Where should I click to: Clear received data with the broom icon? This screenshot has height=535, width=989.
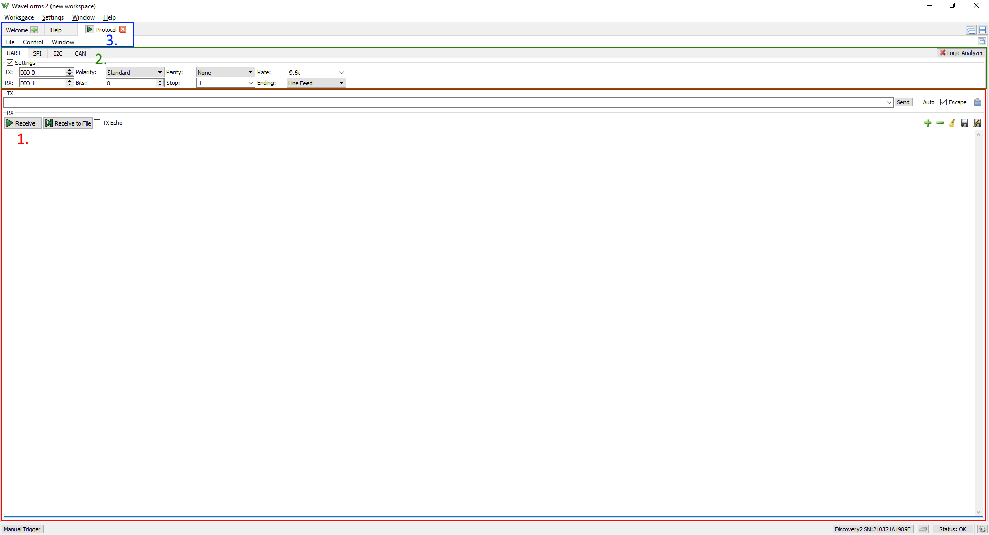[952, 123]
